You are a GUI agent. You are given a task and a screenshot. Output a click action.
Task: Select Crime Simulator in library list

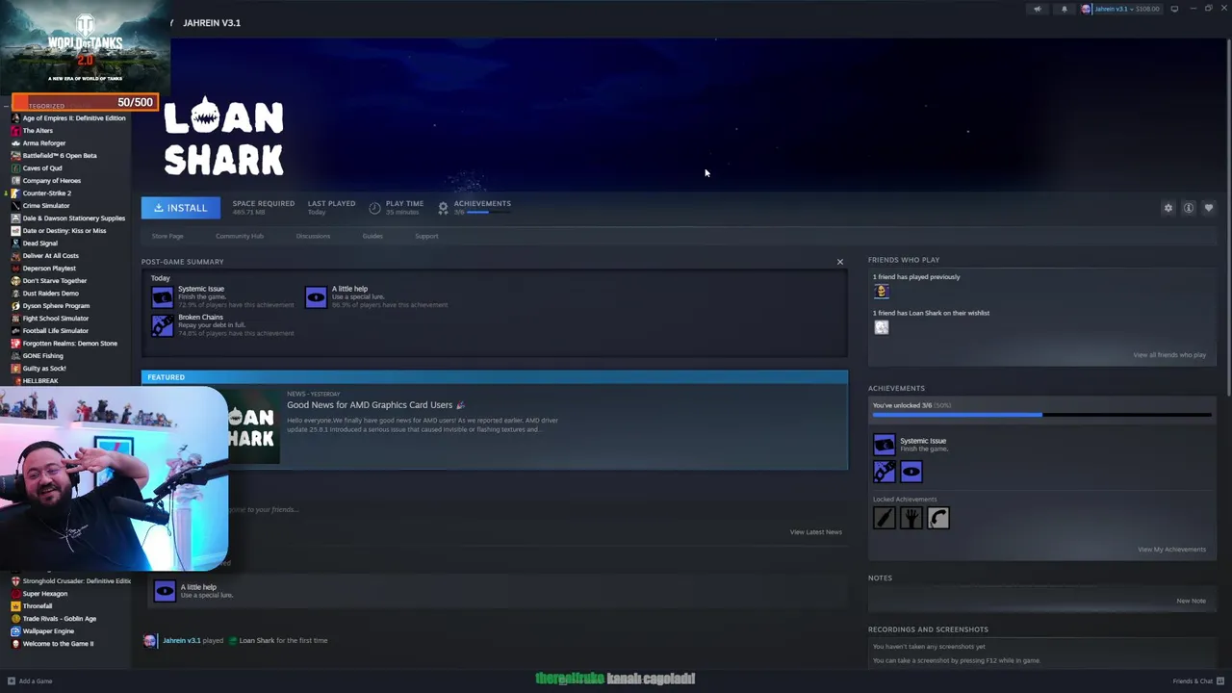click(46, 205)
